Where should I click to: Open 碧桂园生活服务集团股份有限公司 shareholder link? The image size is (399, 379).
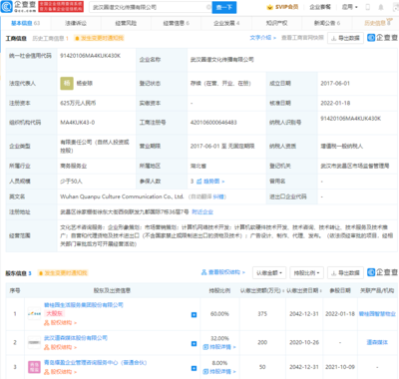coord(84,305)
